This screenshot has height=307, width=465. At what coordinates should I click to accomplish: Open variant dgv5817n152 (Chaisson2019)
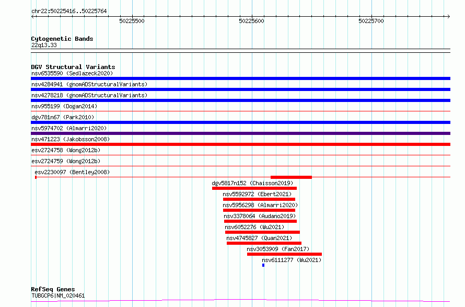tap(252, 184)
